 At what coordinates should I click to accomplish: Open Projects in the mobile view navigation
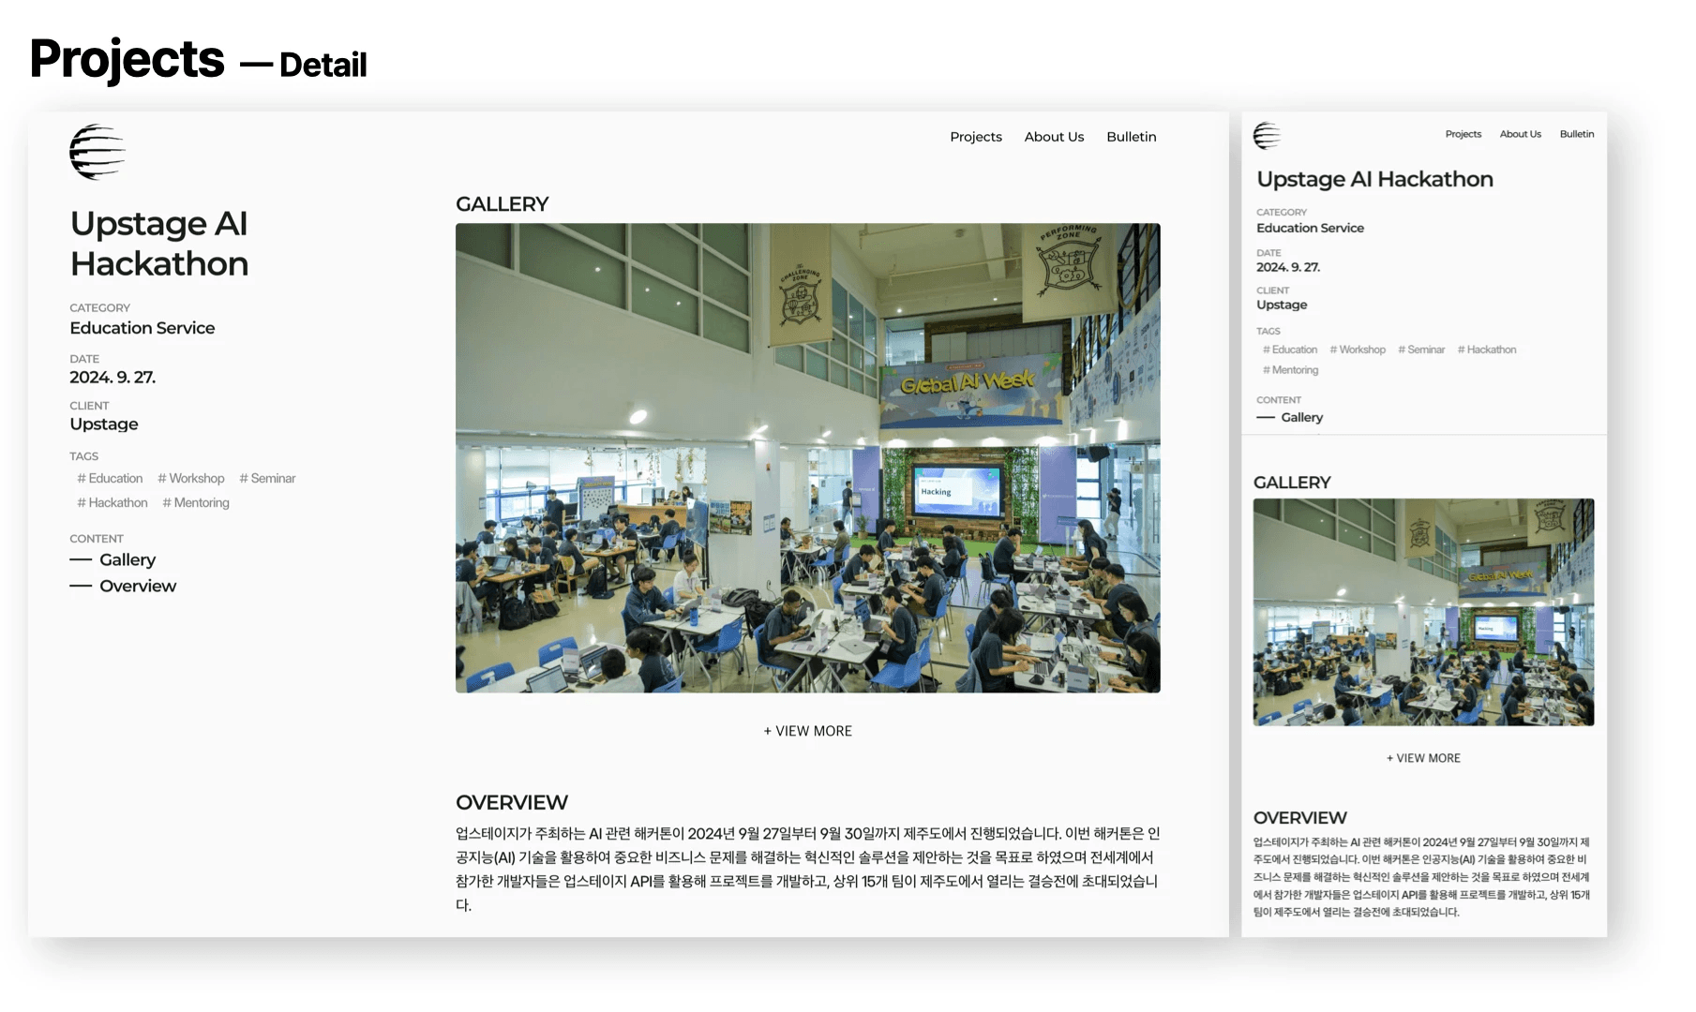(1463, 134)
